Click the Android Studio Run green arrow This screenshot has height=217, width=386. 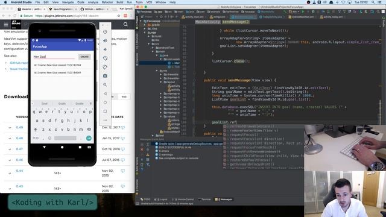coord(303,11)
